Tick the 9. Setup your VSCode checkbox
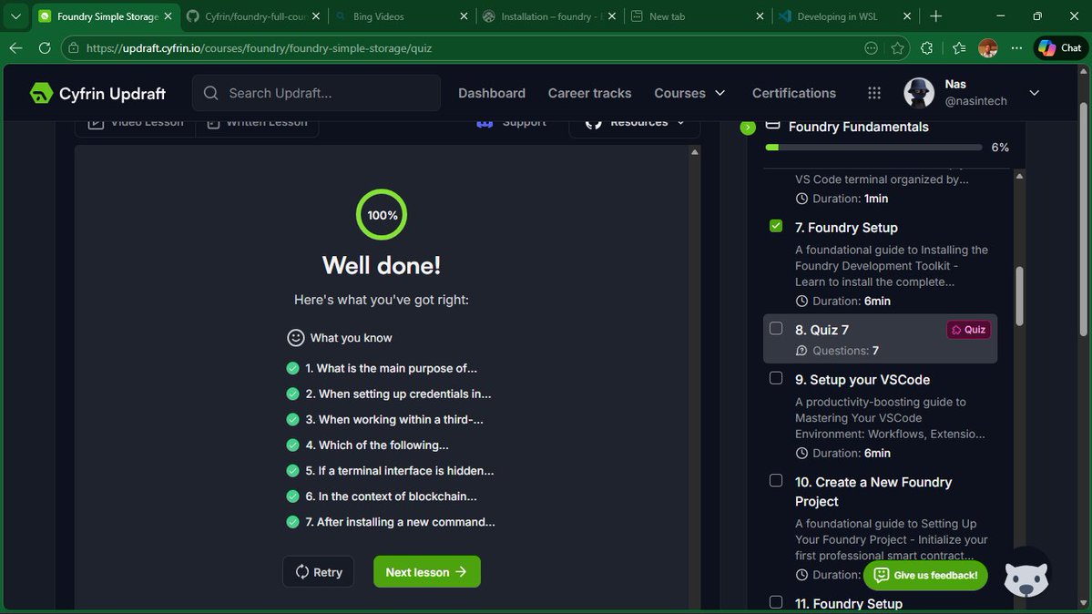 click(776, 378)
